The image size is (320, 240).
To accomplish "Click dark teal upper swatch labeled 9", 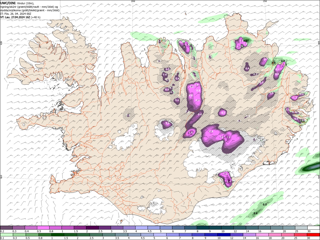I will (215, 228).
